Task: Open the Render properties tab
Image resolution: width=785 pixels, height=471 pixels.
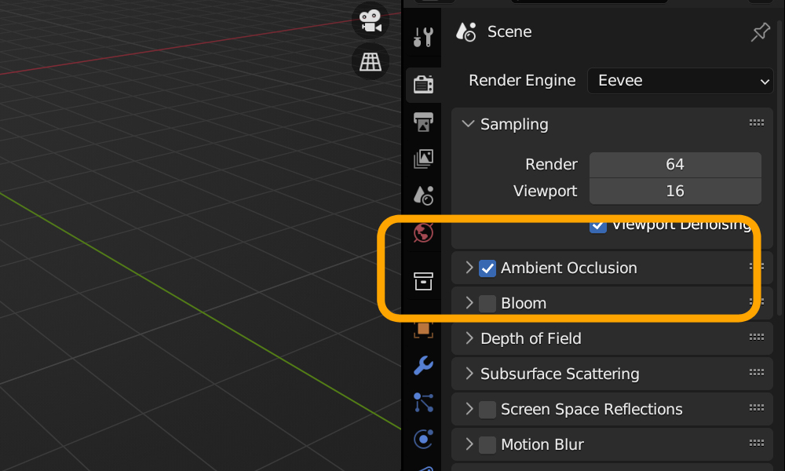Action: tap(424, 85)
